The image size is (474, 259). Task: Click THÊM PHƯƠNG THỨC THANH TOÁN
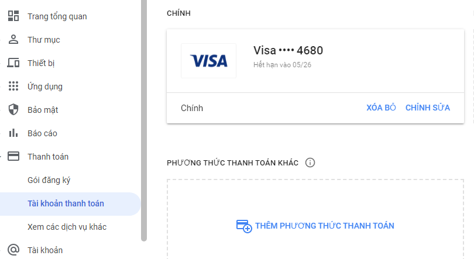[325, 226]
